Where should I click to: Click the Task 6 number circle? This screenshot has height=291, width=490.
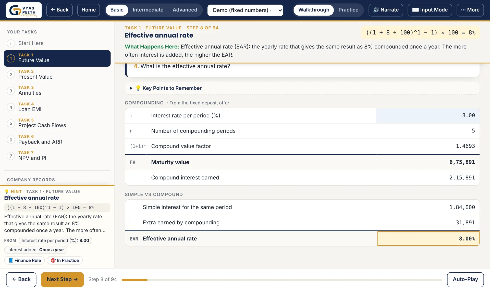11,140
